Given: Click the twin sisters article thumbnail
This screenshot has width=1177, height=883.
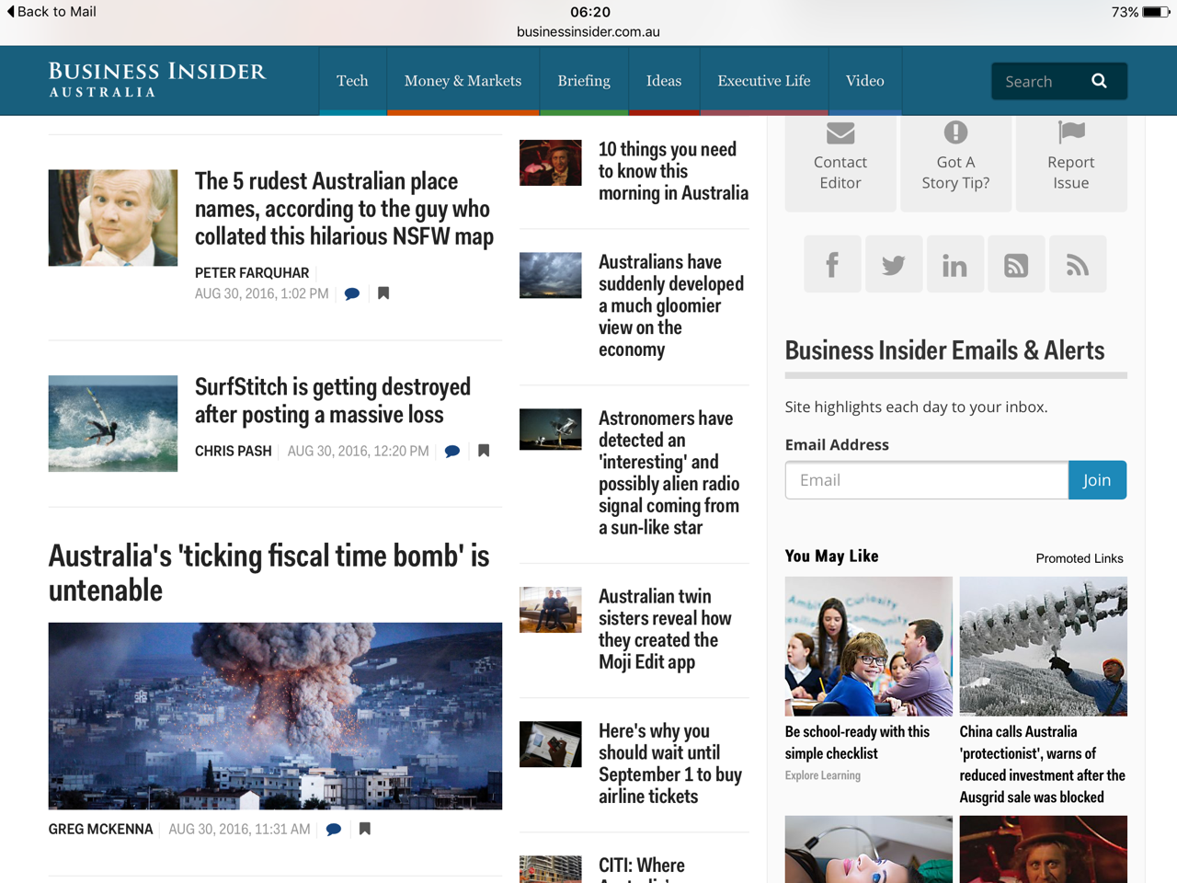Looking at the screenshot, I should [551, 610].
